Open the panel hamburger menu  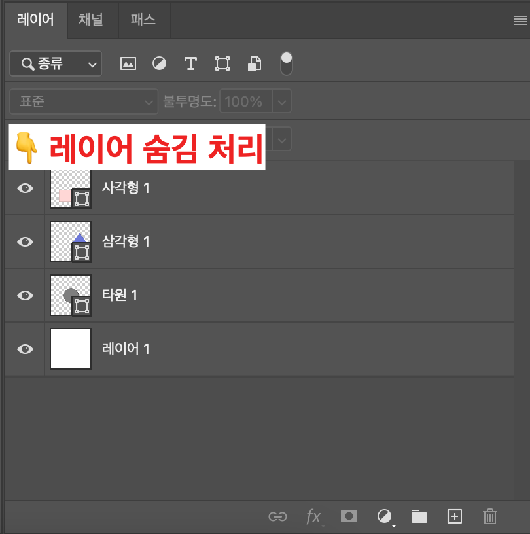(520, 20)
